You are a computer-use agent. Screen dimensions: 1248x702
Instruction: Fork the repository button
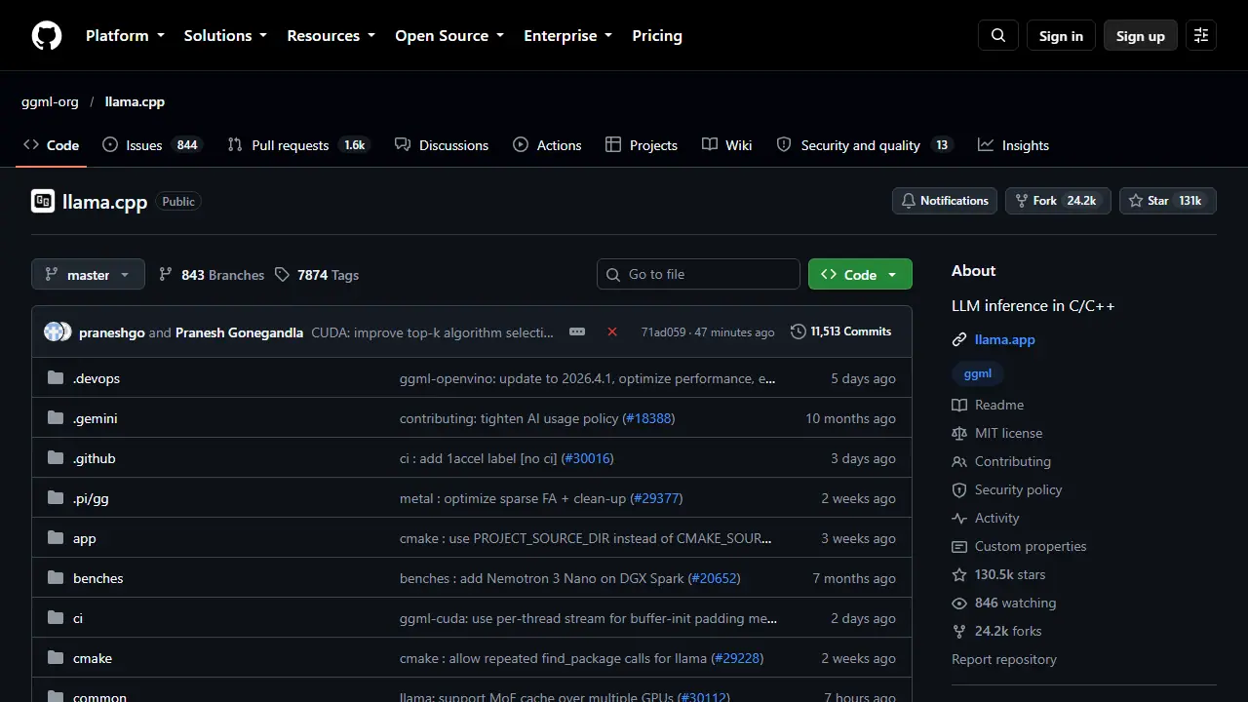click(x=1058, y=201)
